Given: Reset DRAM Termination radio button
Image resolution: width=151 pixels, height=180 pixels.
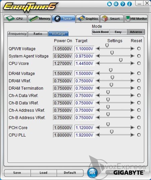Looking at the screenshot, I should 139,88.
